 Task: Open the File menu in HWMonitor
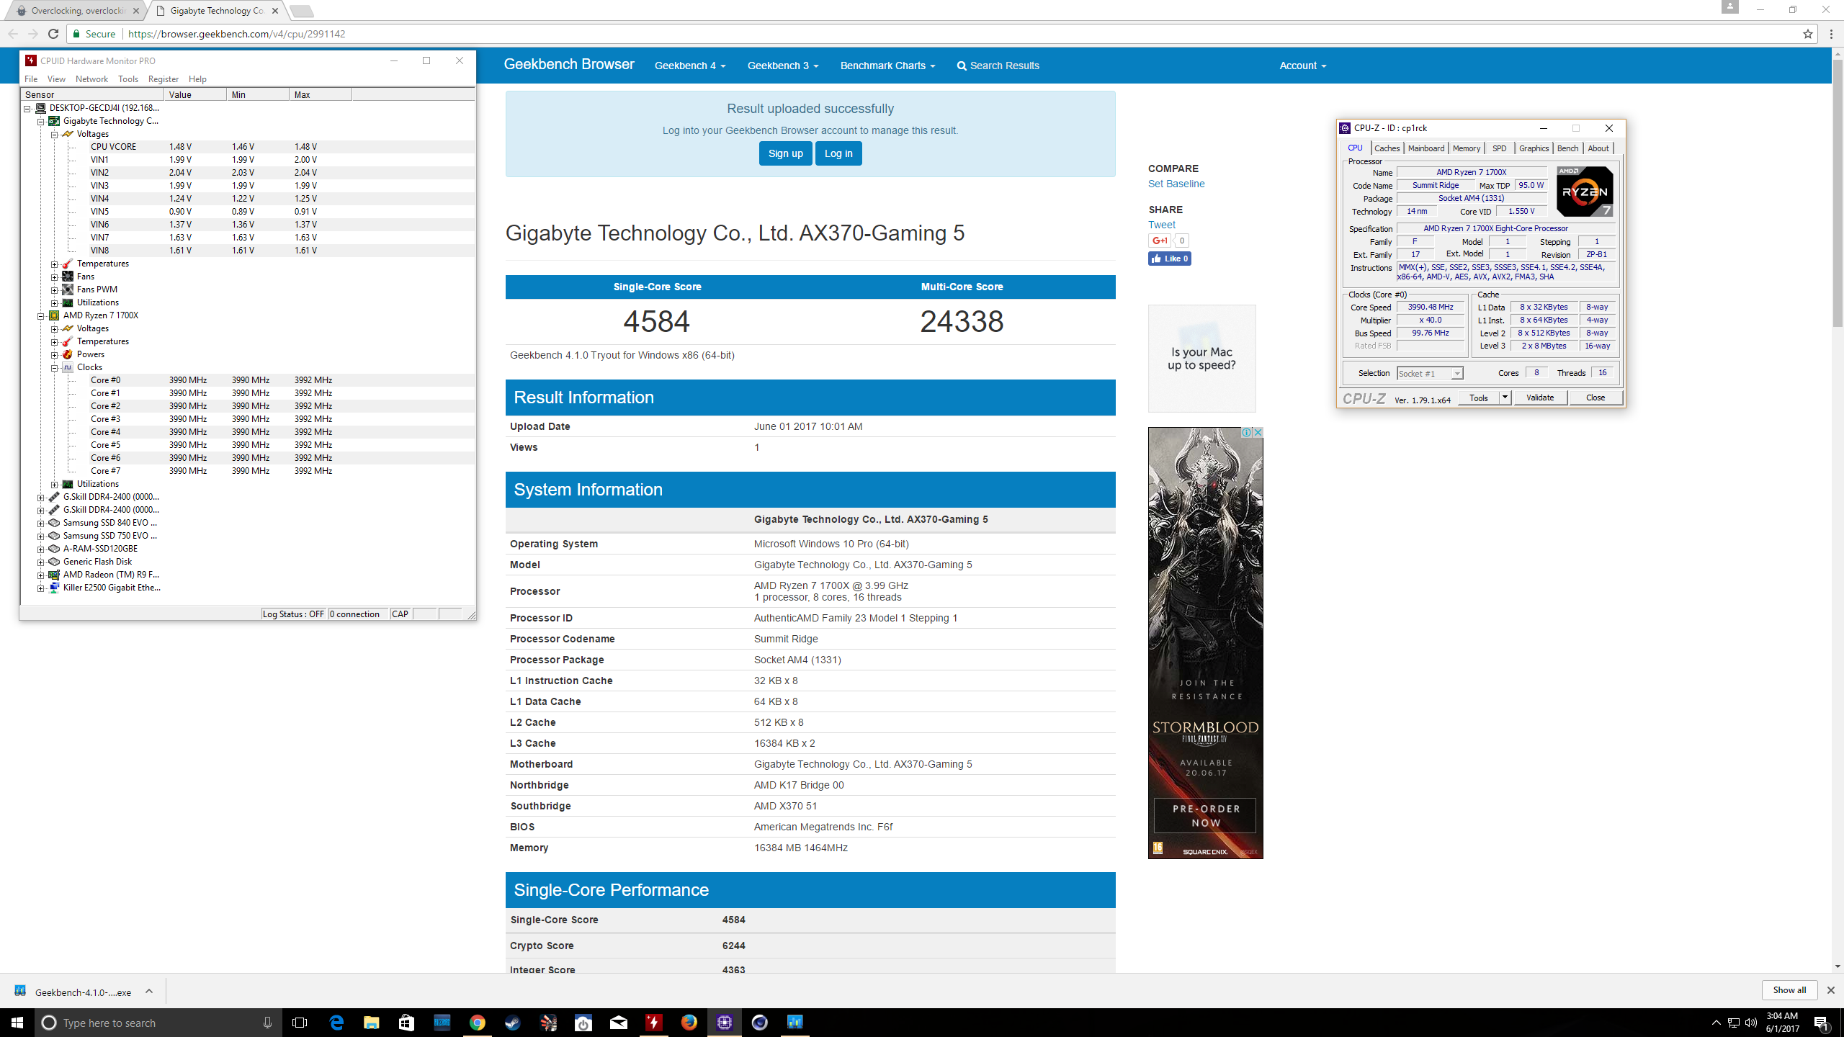pyautogui.click(x=31, y=79)
